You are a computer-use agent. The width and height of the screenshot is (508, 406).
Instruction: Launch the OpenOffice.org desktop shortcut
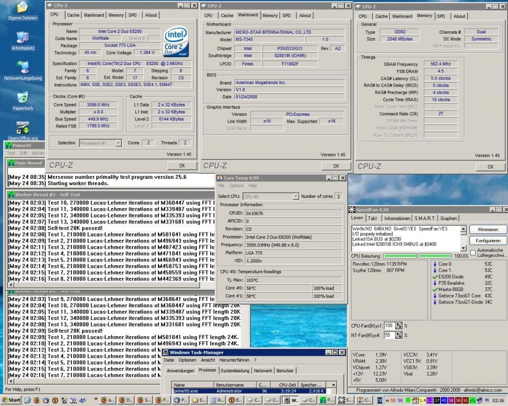click(22, 128)
